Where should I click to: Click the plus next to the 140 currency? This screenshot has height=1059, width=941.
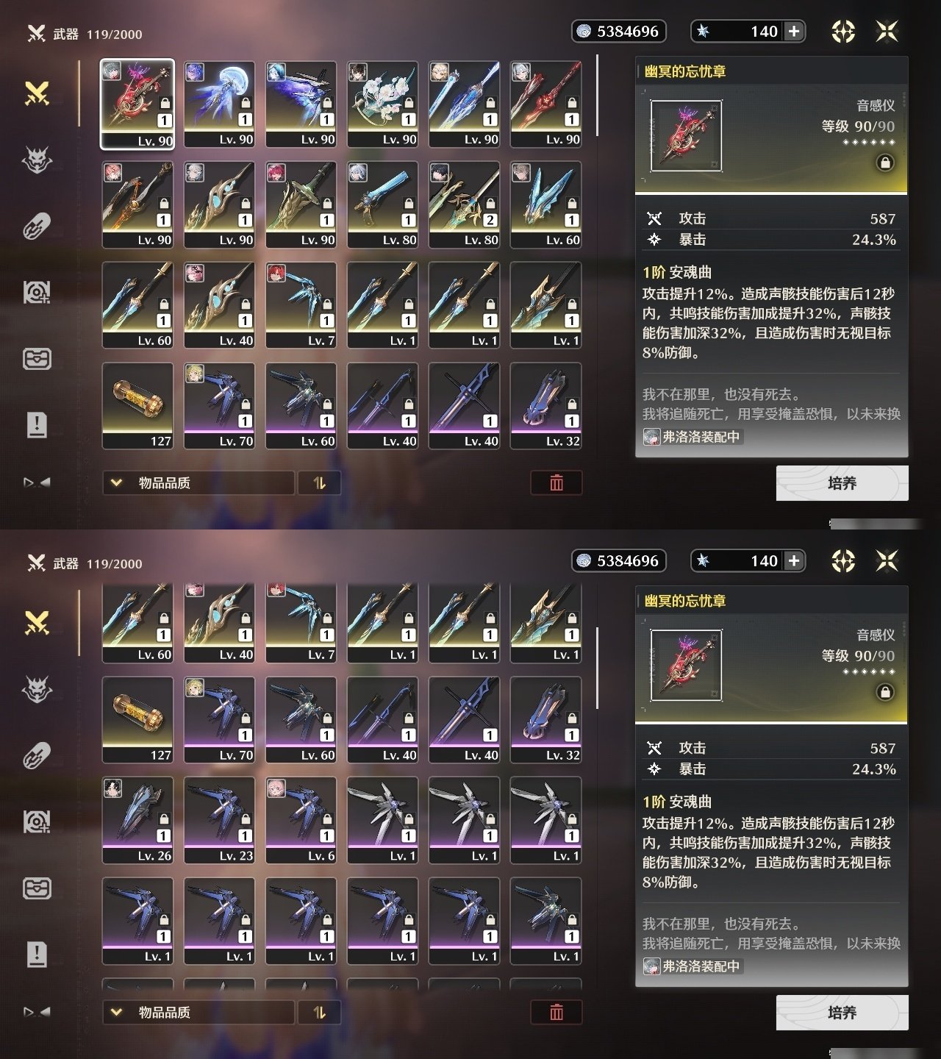click(x=794, y=31)
